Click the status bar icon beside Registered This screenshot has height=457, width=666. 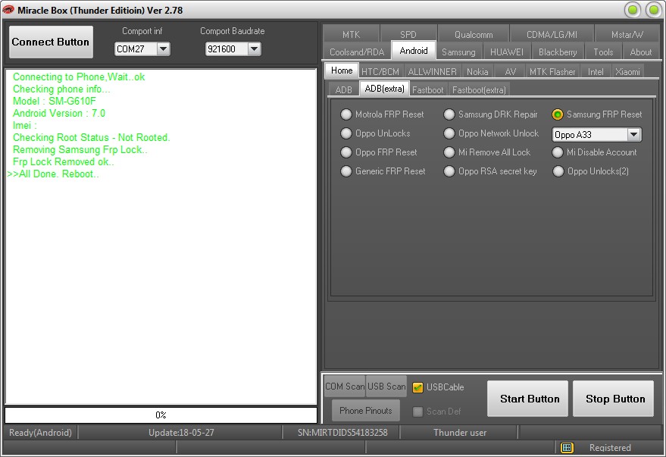click(567, 447)
